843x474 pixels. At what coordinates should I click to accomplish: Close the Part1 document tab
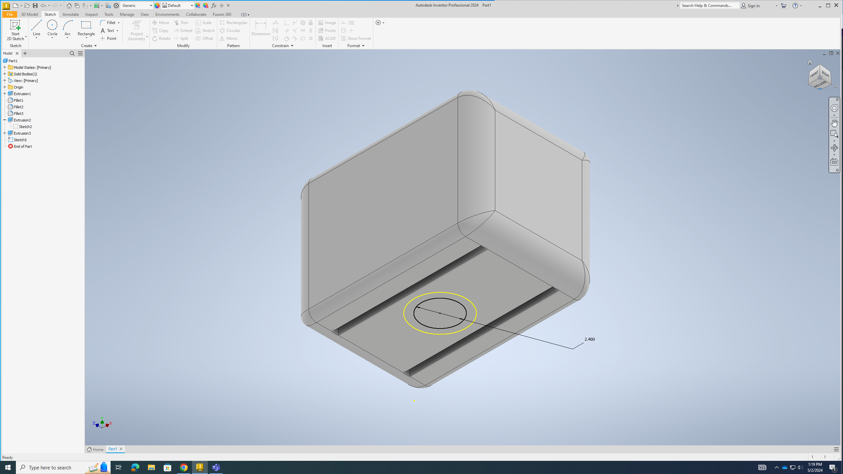pyautogui.click(x=121, y=449)
